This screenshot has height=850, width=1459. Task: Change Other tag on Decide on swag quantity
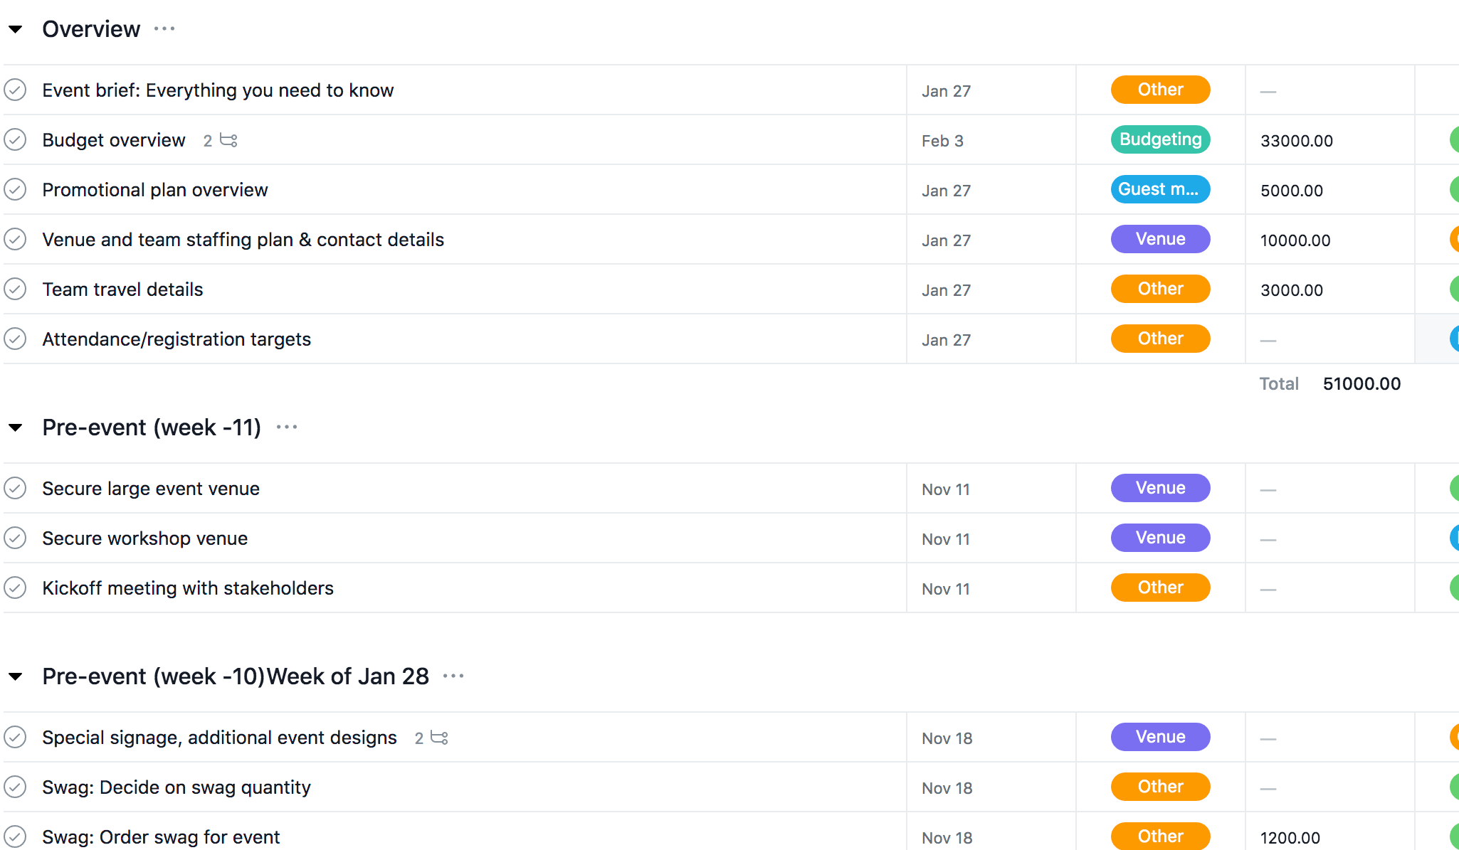[1160, 787]
